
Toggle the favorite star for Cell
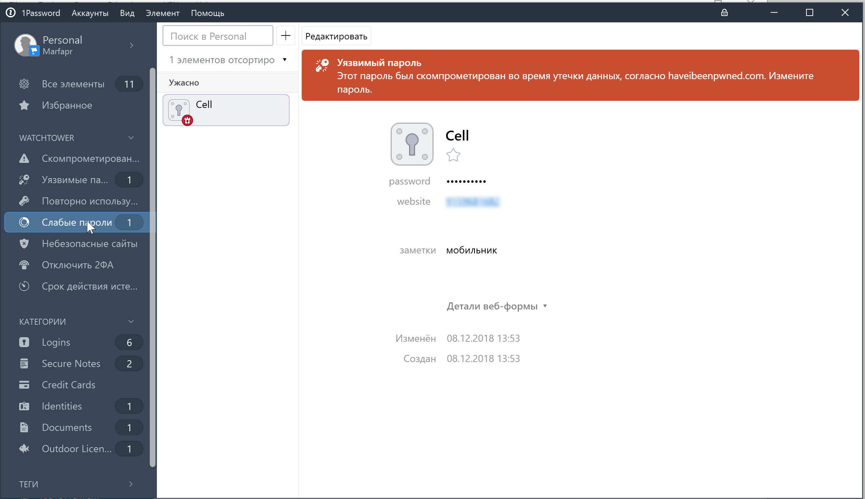[453, 155]
